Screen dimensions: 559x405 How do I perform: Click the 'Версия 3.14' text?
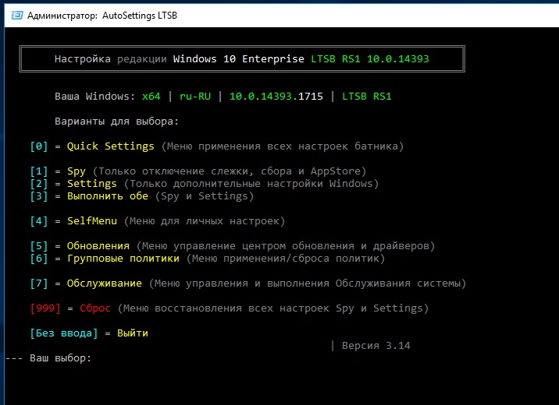coord(376,346)
